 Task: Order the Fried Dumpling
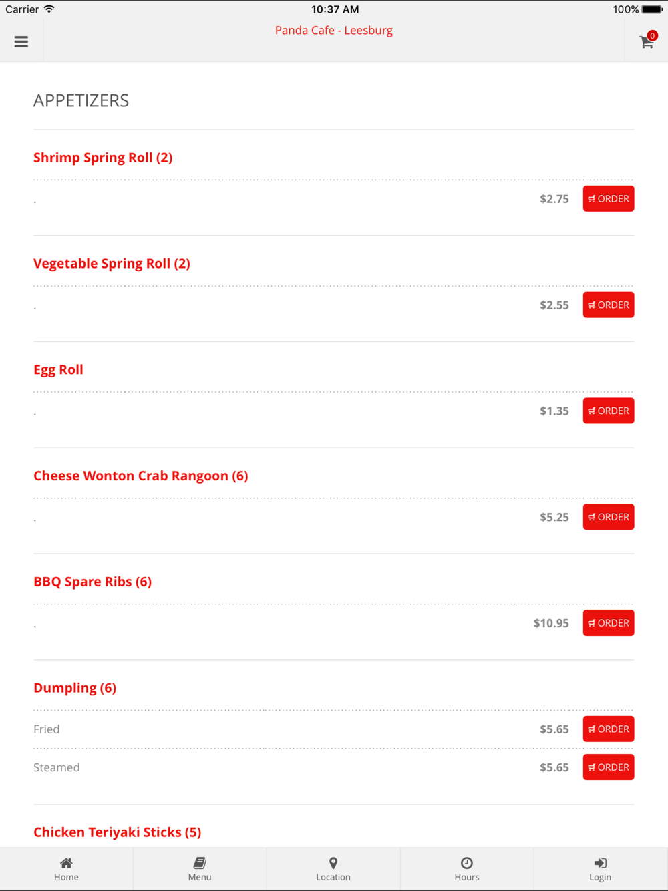click(609, 729)
